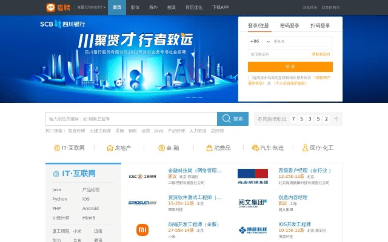Viewport: 388px width, 242px height.
Task: Click the Java link in sidebar
Action: [x=56, y=190]
